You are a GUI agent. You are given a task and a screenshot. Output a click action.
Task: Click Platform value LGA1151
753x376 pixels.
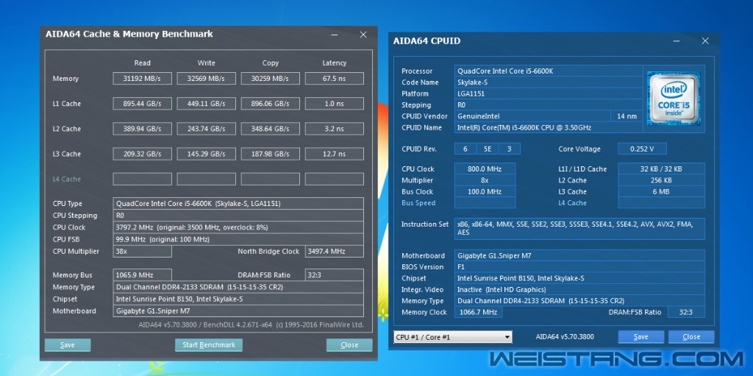pyautogui.click(x=549, y=93)
